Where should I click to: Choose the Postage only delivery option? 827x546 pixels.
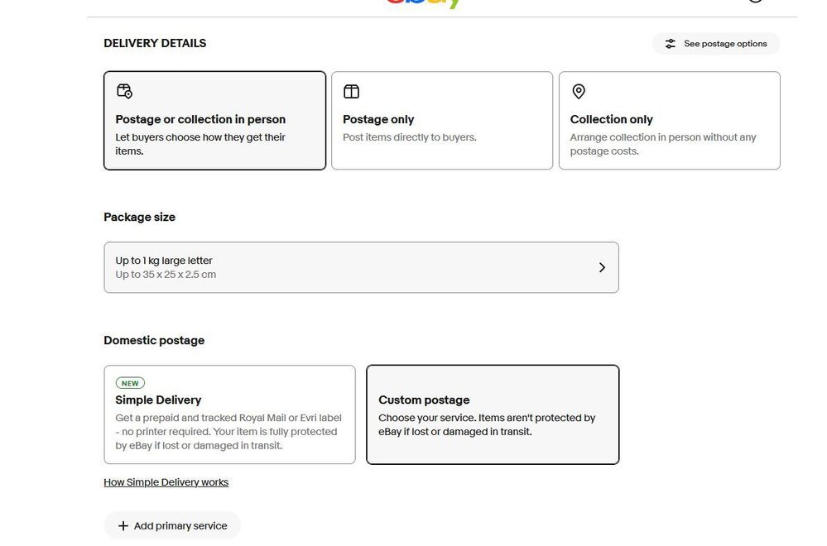click(x=441, y=121)
